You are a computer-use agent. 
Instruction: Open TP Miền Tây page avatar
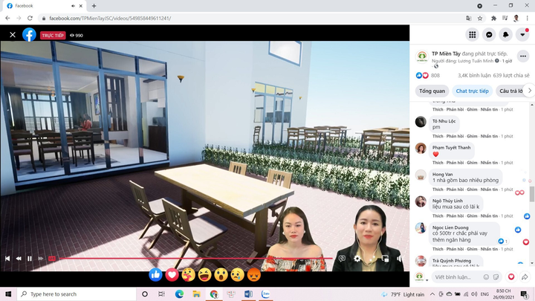click(422, 56)
